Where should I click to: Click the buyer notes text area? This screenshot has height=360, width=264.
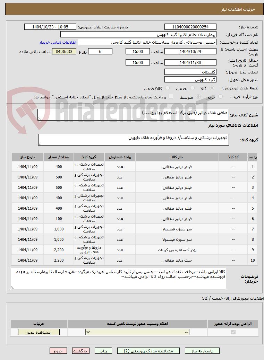tap(118, 279)
